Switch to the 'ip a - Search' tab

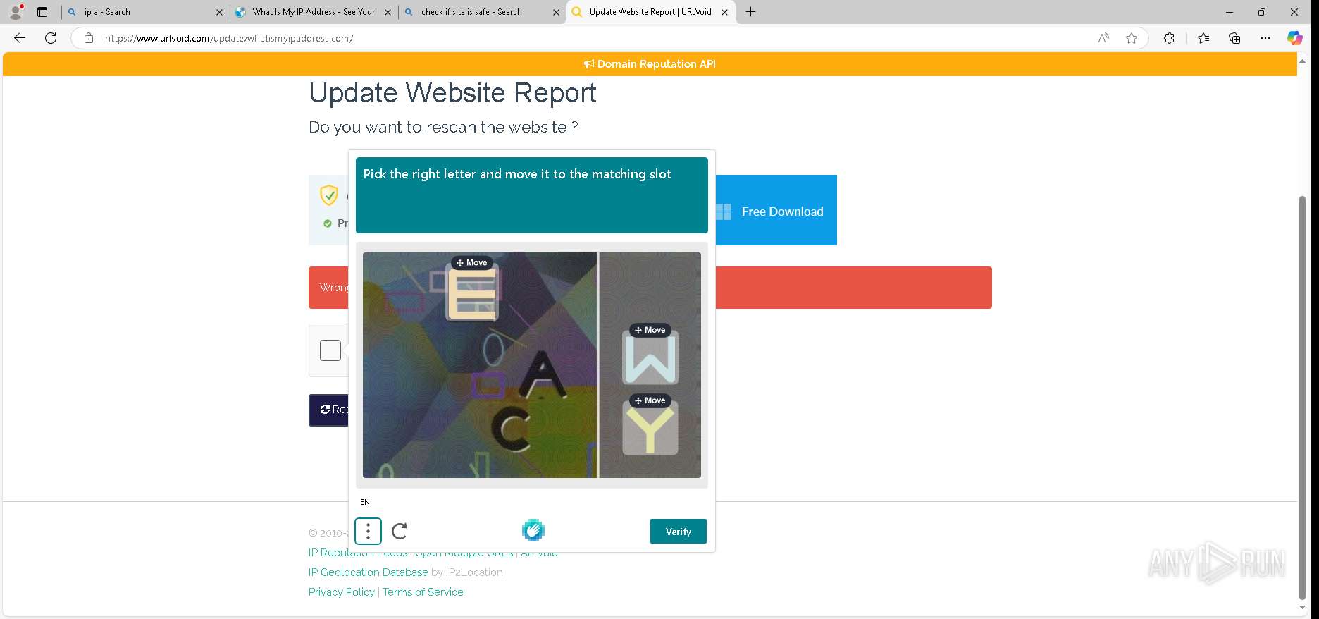[x=144, y=12]
